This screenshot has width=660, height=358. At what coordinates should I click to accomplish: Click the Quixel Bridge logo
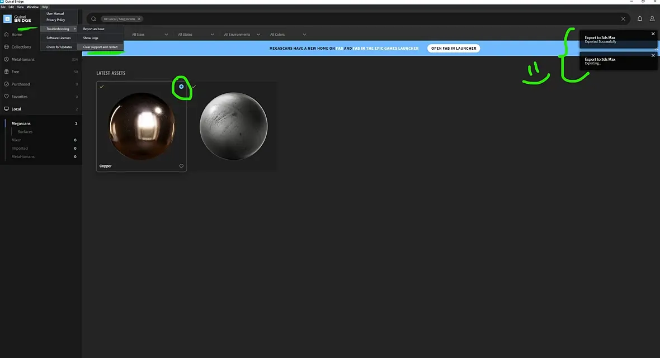click(x=17, y=19)
